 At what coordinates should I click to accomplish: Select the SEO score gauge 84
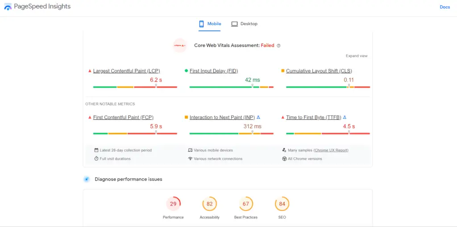point(282,204)
